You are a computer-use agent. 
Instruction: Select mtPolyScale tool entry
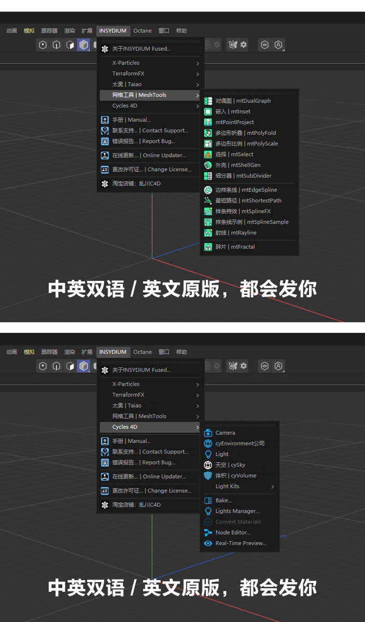click(x=249, y=144)
